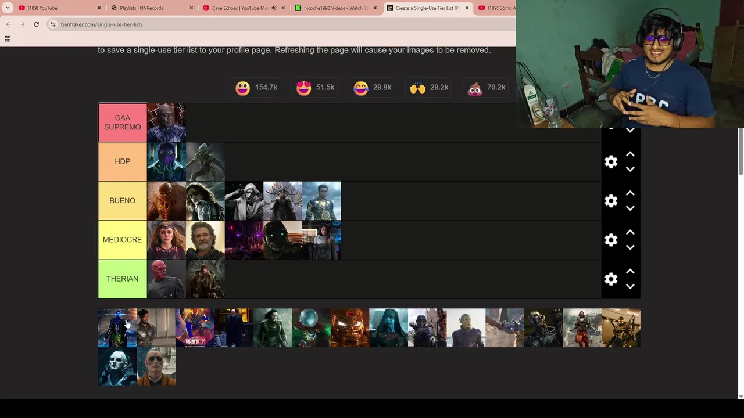Select High Evolutionary image in GAA SUPREMO row

click(x=166, y=122)
